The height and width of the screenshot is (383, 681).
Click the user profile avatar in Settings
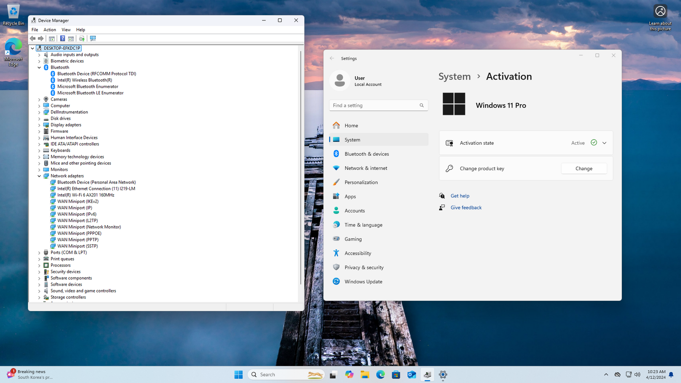(x=340, y=80)
